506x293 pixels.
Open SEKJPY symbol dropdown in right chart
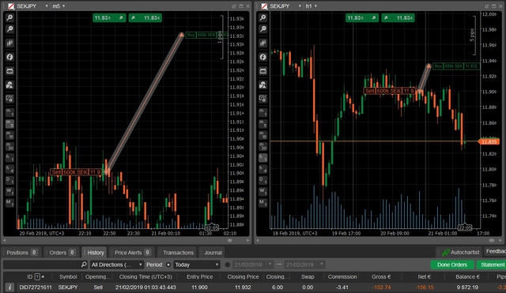300,6
